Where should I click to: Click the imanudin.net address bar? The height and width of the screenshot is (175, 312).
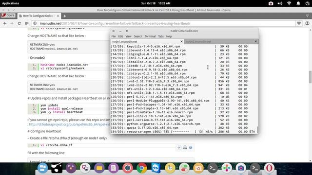[163, 23]
